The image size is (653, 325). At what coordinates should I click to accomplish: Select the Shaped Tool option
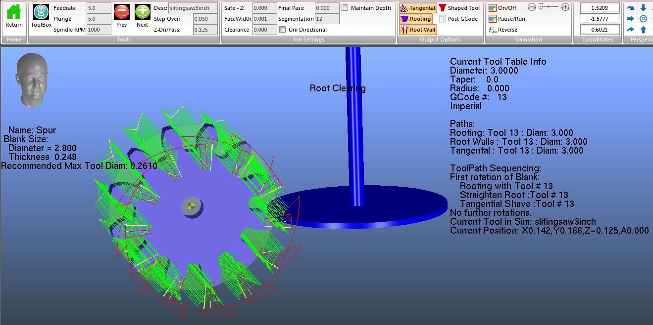tap(459, 8)
